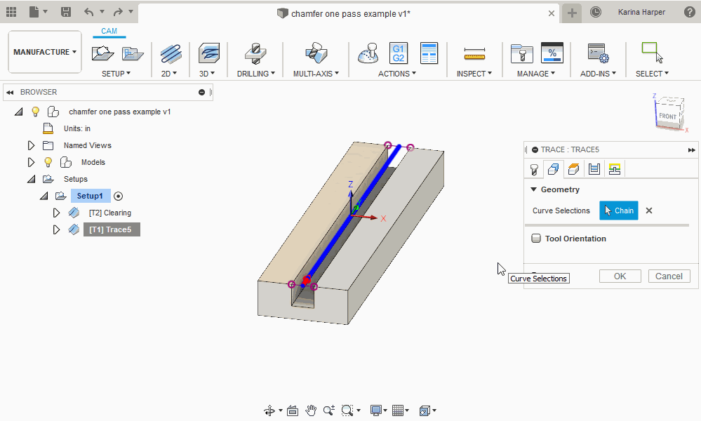
Task: Click the Orbit navigation icon
Action: tap(269, 410)
